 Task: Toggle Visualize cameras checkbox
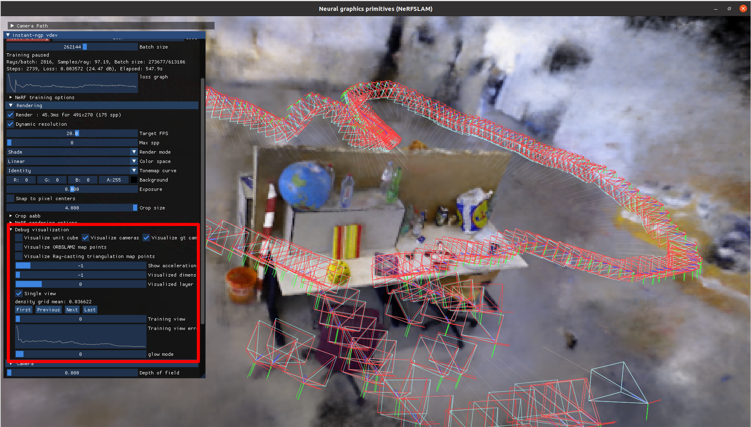click(85, 238)
